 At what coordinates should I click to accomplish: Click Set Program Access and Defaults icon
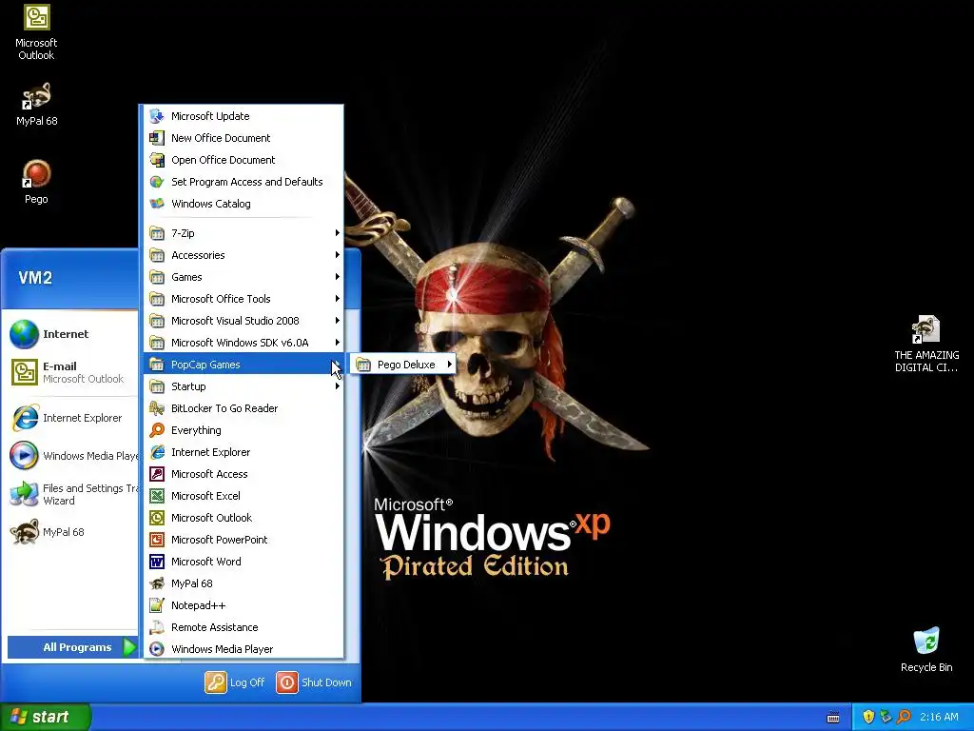click(157, 182)
